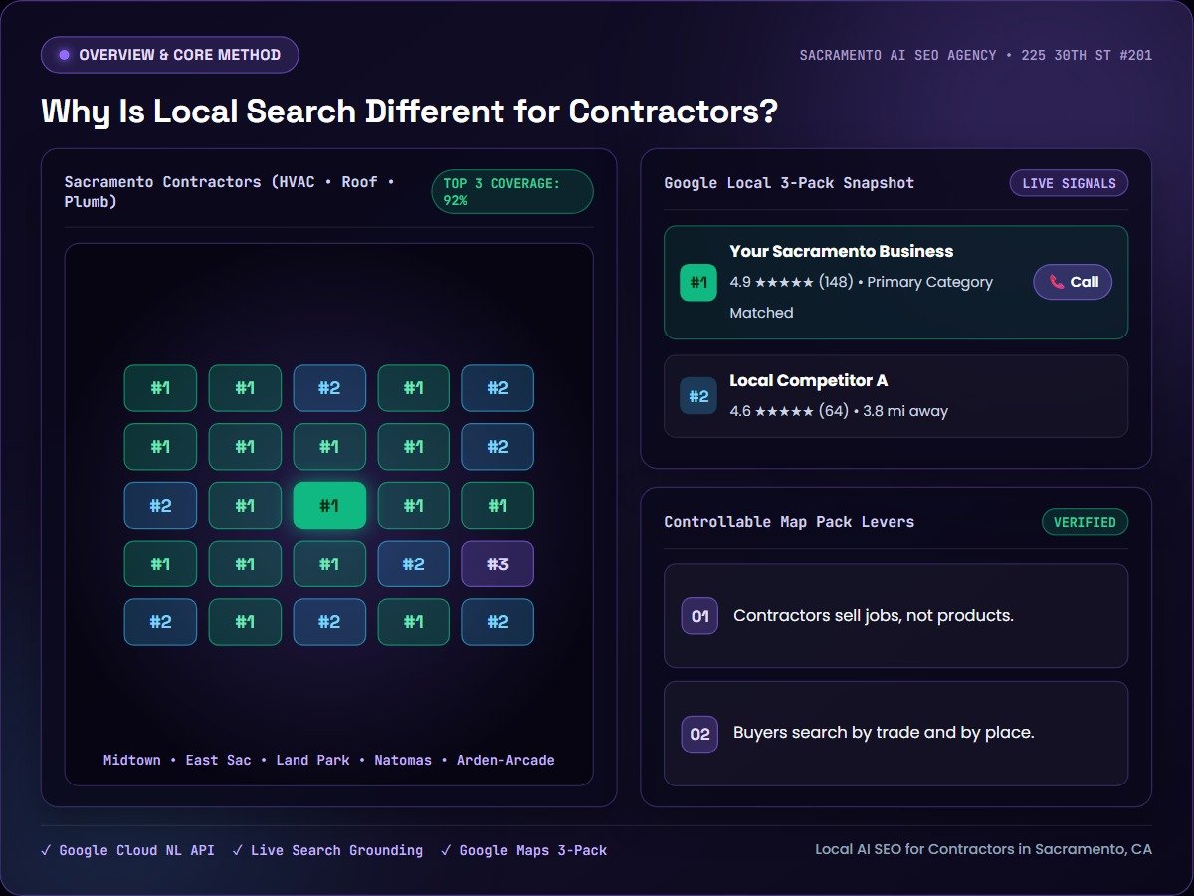Click the Google Maps 3-Pack footer item
1194x896 pixels.
[523, 850]
